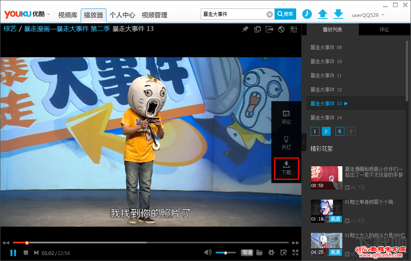Screen dimensions: 411x261
Task: Click the 综艺 breadcrumb link
Action: pos(10,29)
